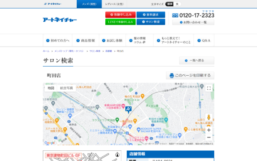Click 町田市役所 map marker
The image size is (257, 161).
click(97, 107)
